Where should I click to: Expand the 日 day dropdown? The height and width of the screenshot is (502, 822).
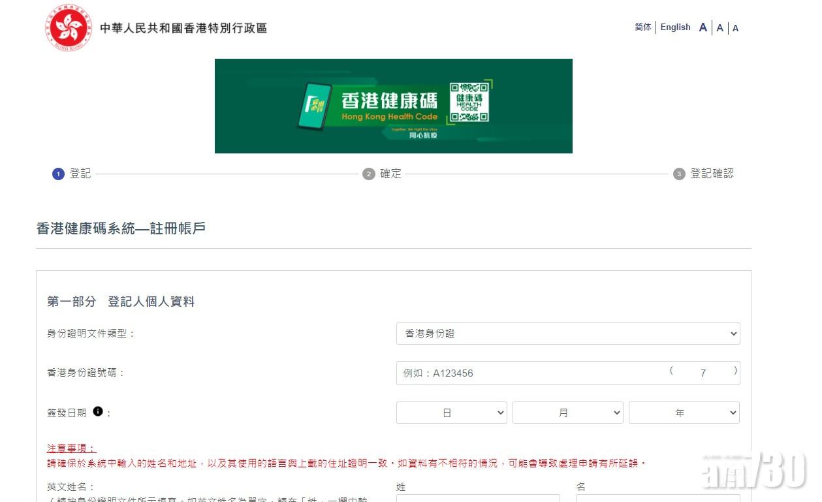(451, 413)
